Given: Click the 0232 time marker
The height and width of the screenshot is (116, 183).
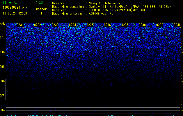Looking at the screenshot, I should pyautogui.click(x=38, y=25).
